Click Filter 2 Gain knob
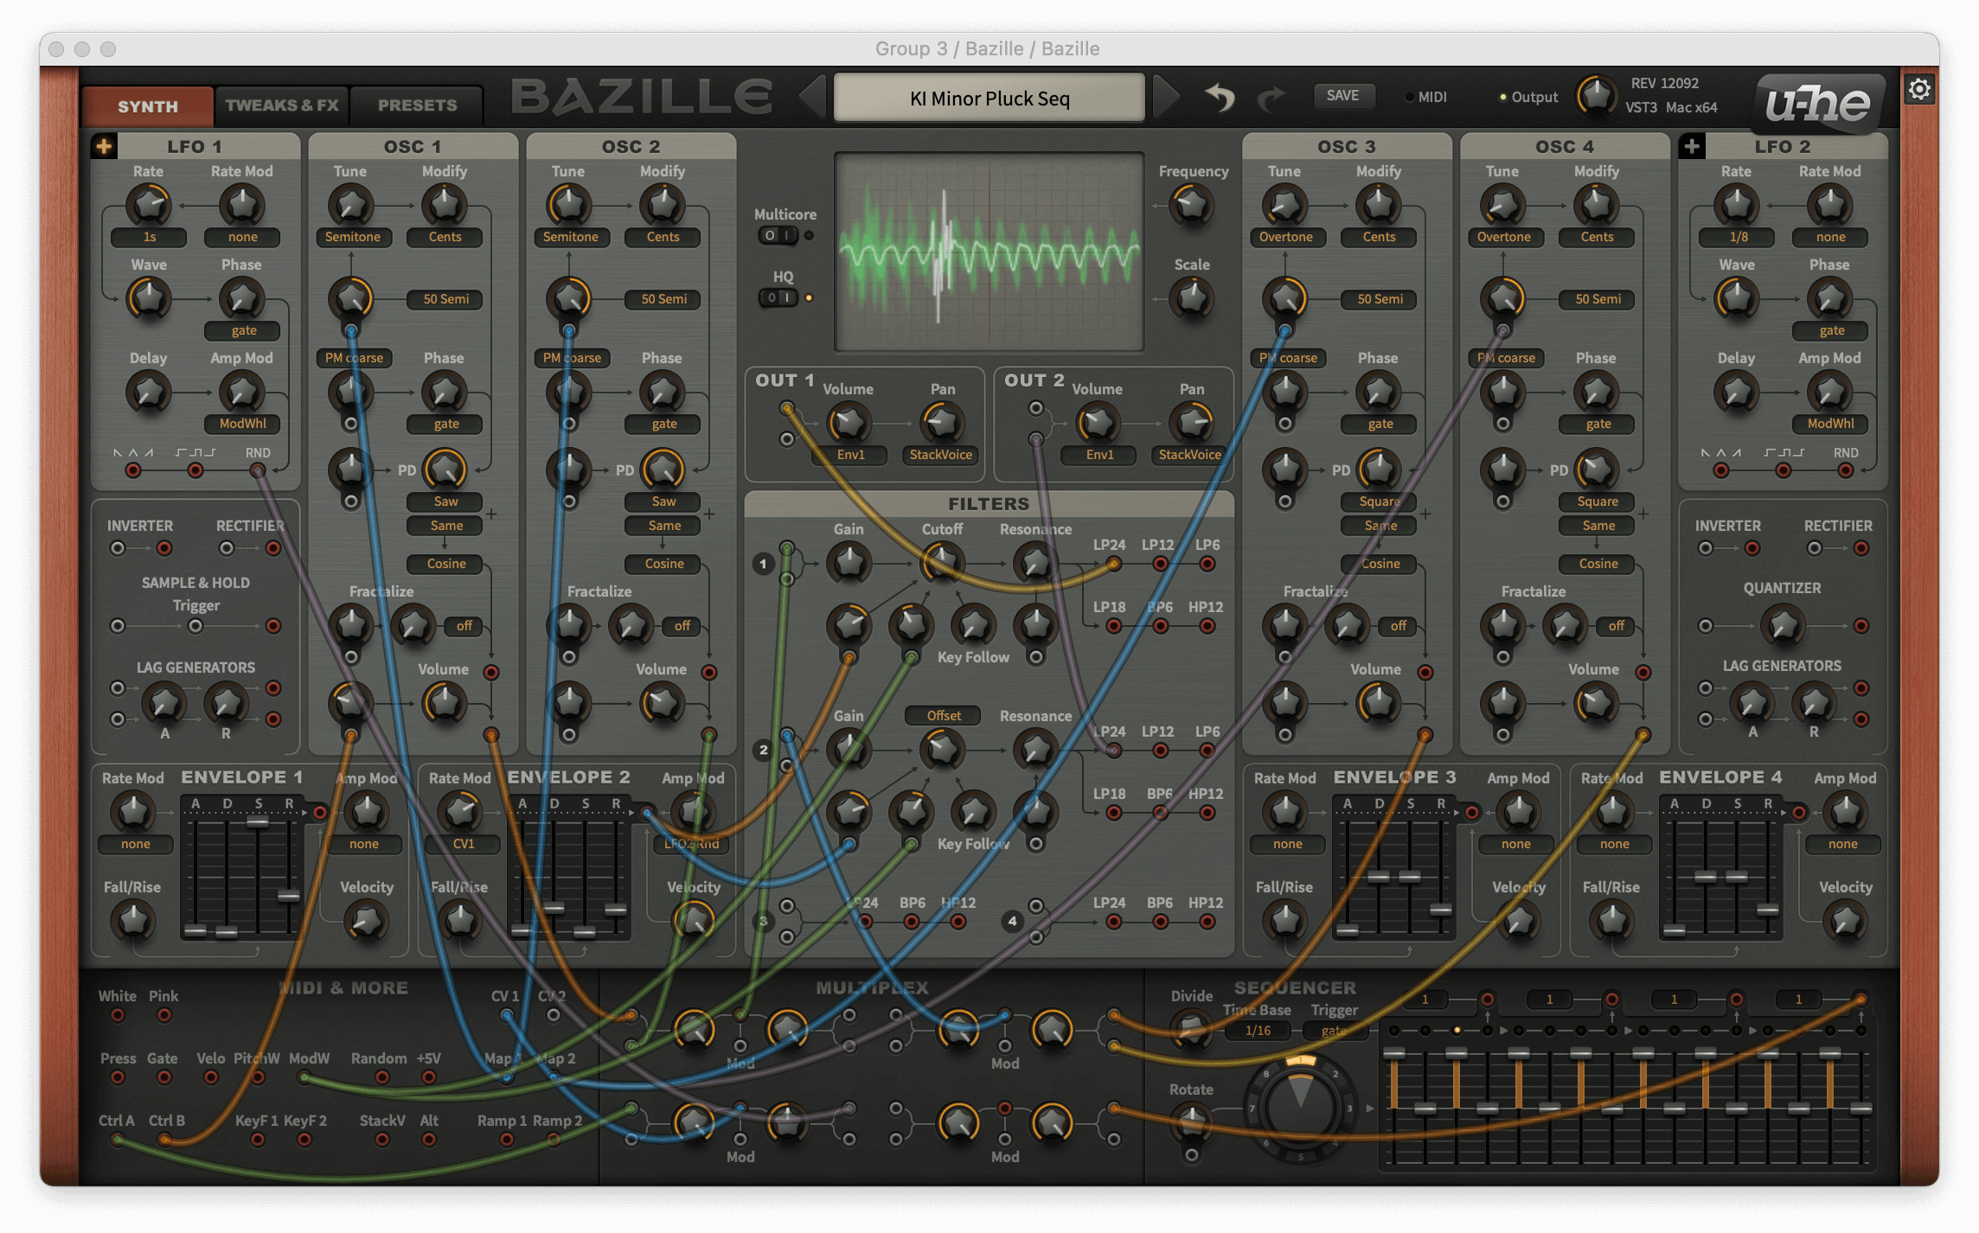Viewport: 1979px width, 1233px height. (849, 750)
